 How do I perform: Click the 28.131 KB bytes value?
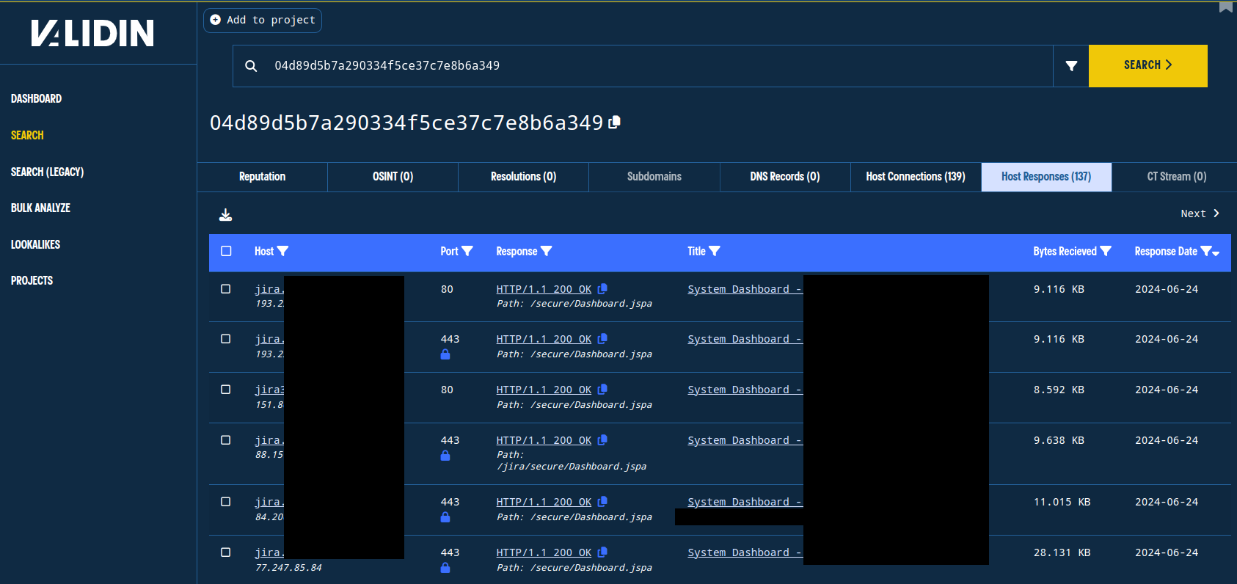point(1062,552)
